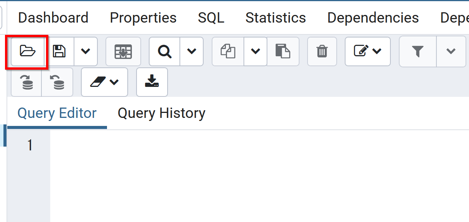Click the Rollback transaction database icon

57,82
